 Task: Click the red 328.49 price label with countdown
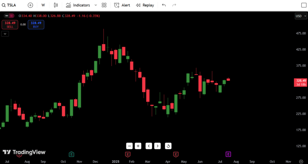pyautogui.click(x=300, y=82)
